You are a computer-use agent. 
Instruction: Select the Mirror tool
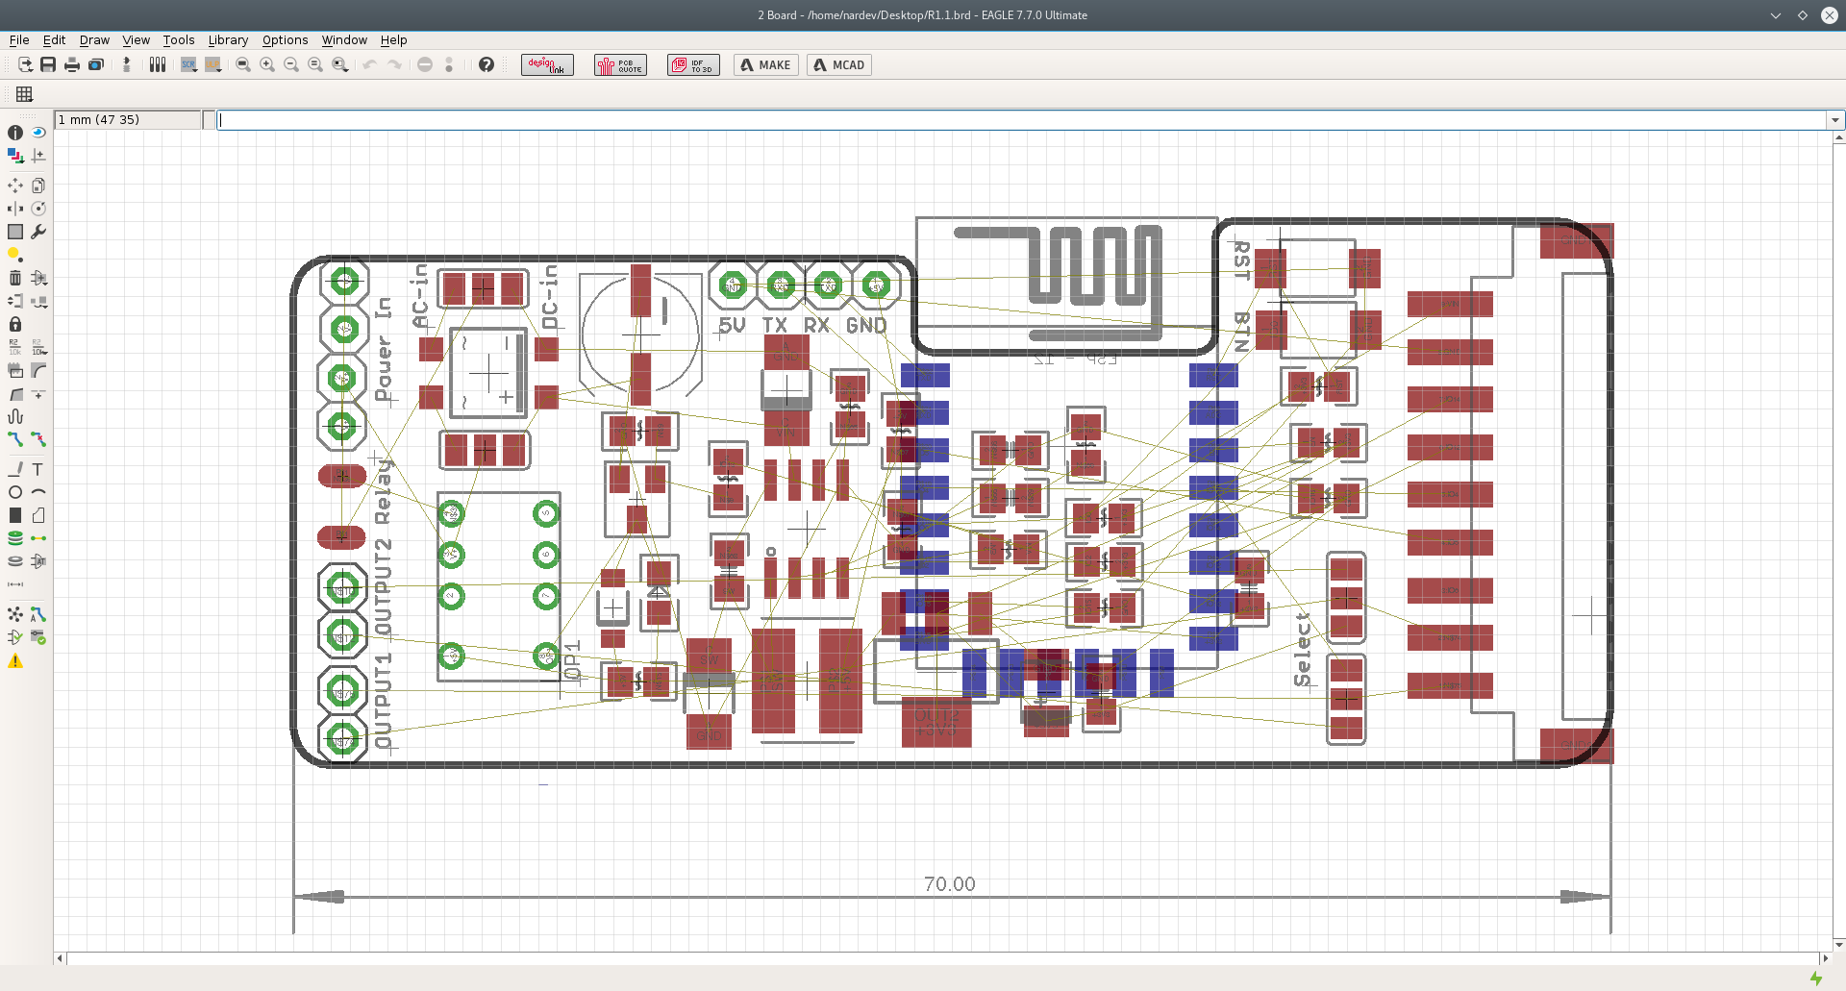15,209
